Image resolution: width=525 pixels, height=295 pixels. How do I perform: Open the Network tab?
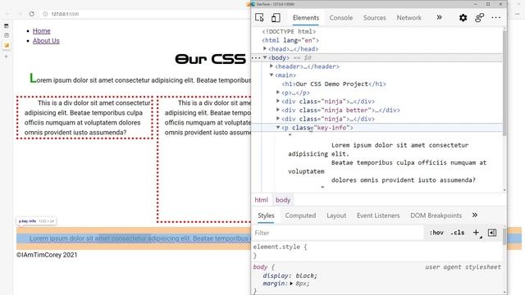(409, 18)
